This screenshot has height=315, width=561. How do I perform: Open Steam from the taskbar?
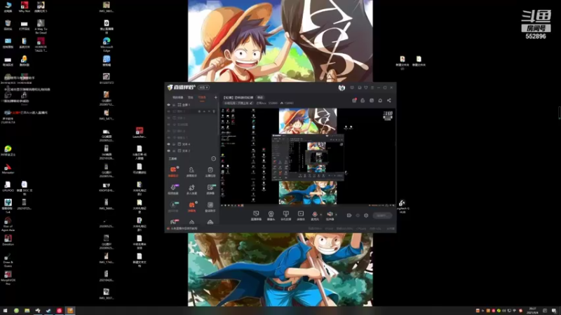tap(48, 311)
